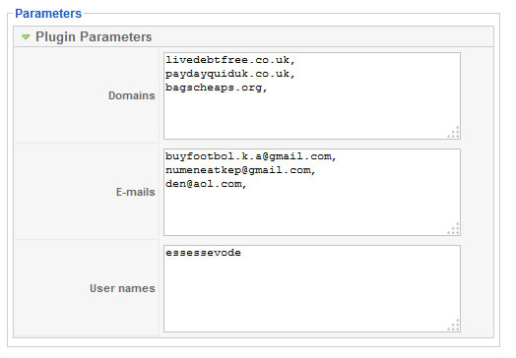Click the E-mails field label
Image resolution: width=516 pixels, height=358 pixels.
click(x=135, y=192)
